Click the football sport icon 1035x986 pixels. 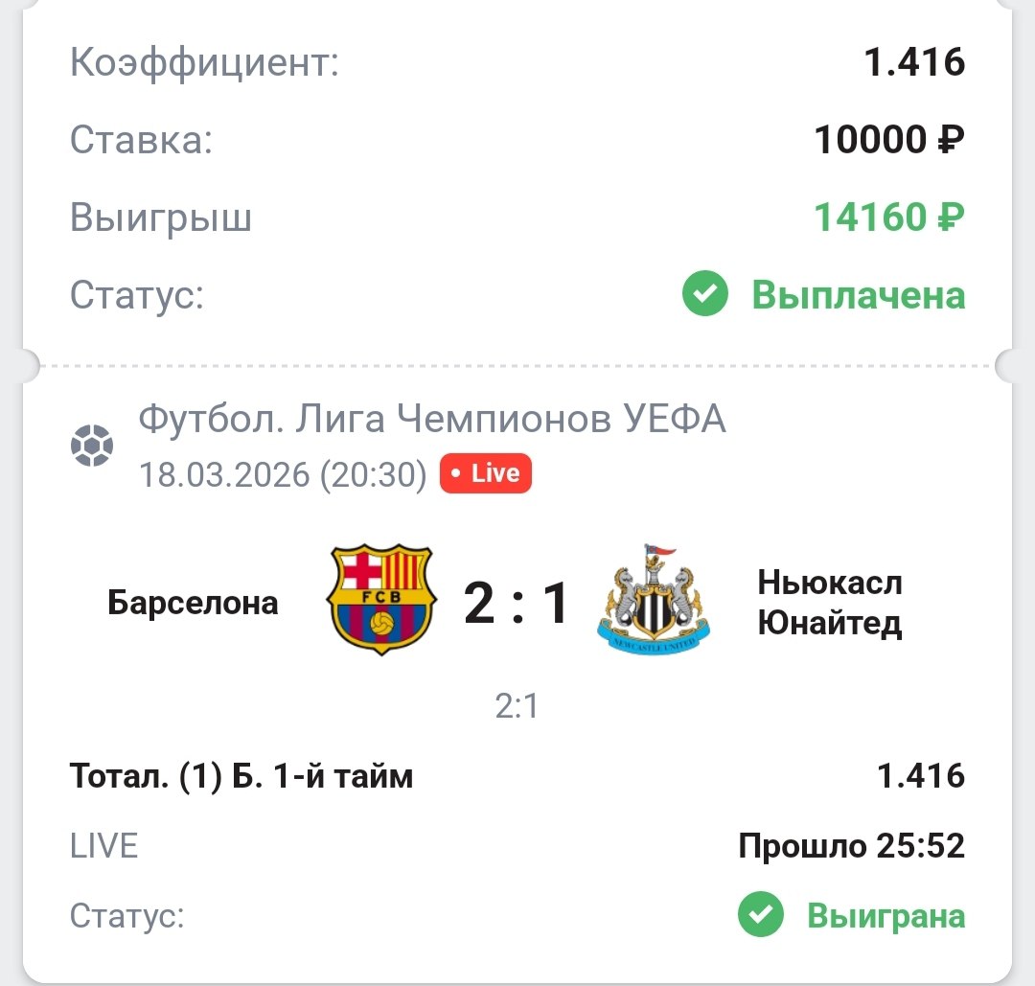click(x=92, y=446)
